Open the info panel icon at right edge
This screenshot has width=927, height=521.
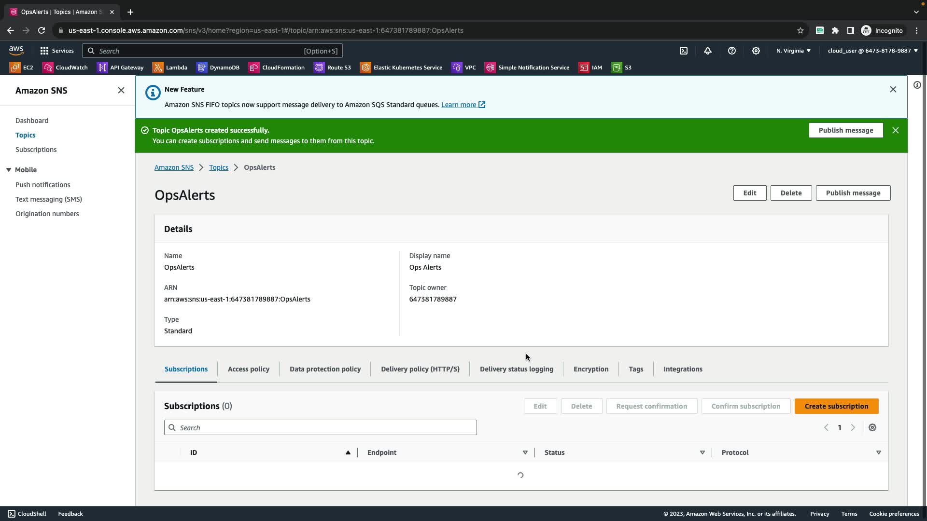[x=917, y=85]
